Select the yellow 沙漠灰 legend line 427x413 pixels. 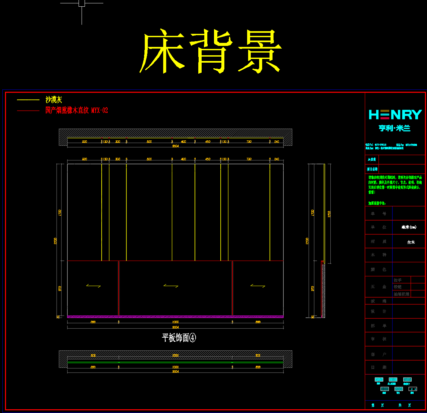coord(28,100)
